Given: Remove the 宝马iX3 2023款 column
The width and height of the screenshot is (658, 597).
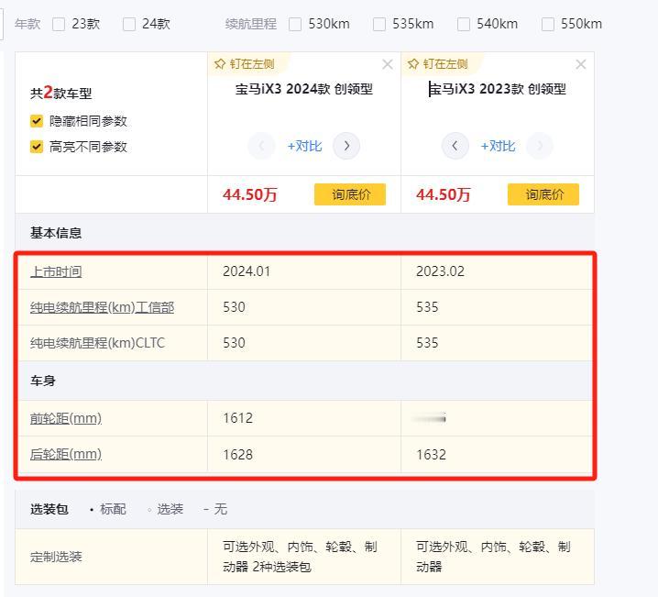Looking at the screenshot, I should pos(581,64).
